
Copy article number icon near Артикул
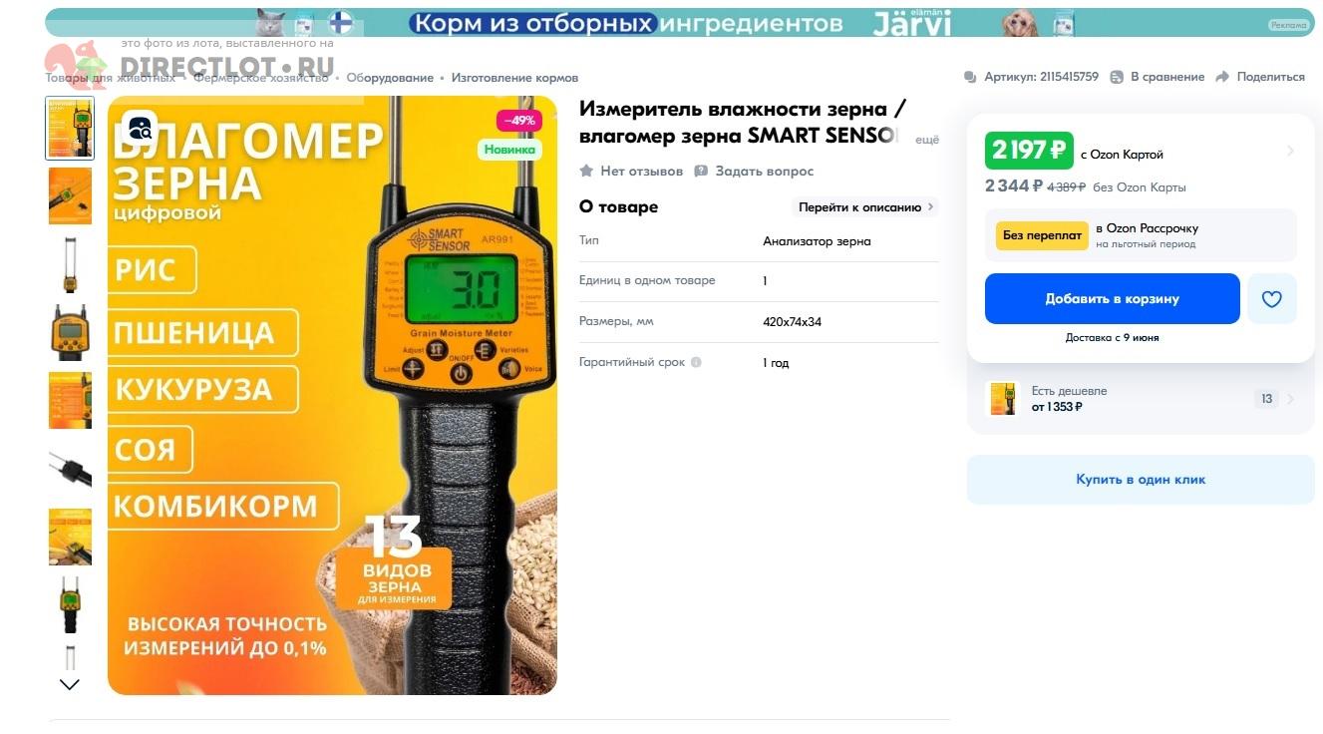point(970,77)
